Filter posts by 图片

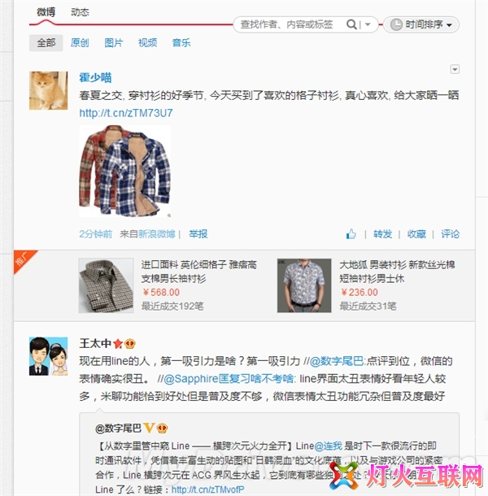point(114,43)
